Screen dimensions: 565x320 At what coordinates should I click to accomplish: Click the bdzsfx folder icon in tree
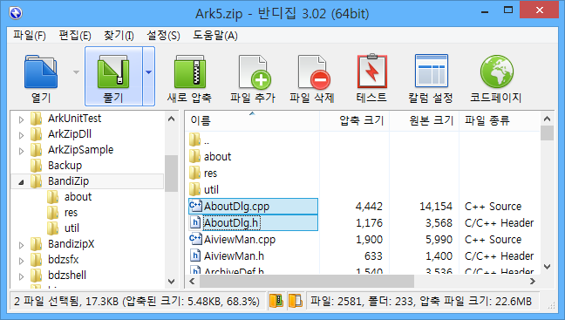click(36, 260)
